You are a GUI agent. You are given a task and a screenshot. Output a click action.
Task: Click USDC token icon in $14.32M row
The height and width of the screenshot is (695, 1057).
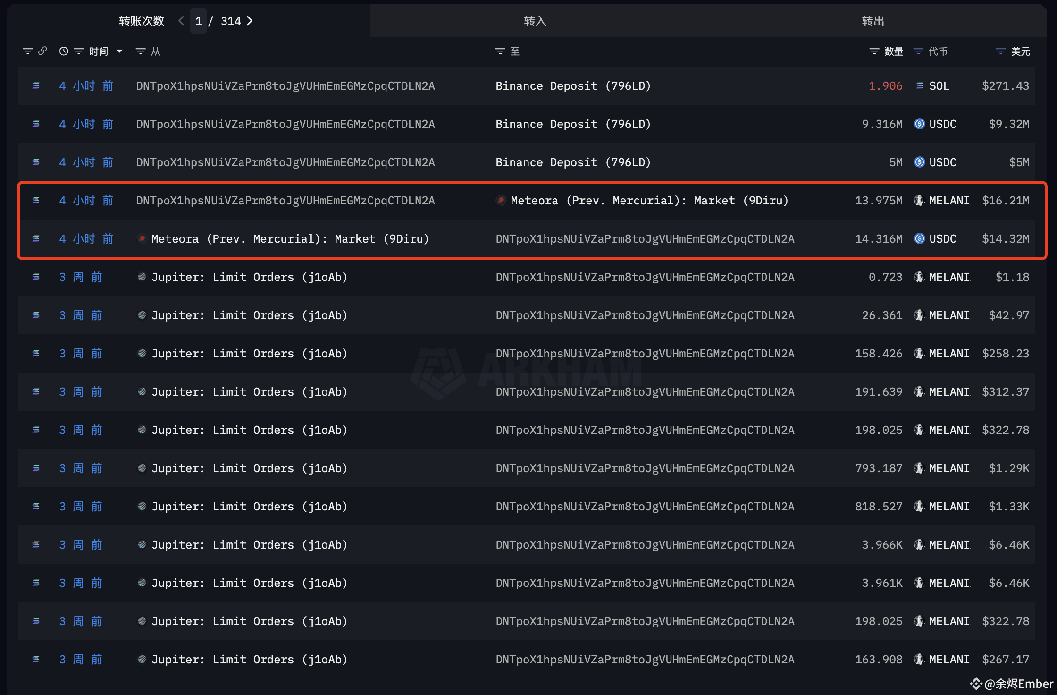[x=920, y=239]
